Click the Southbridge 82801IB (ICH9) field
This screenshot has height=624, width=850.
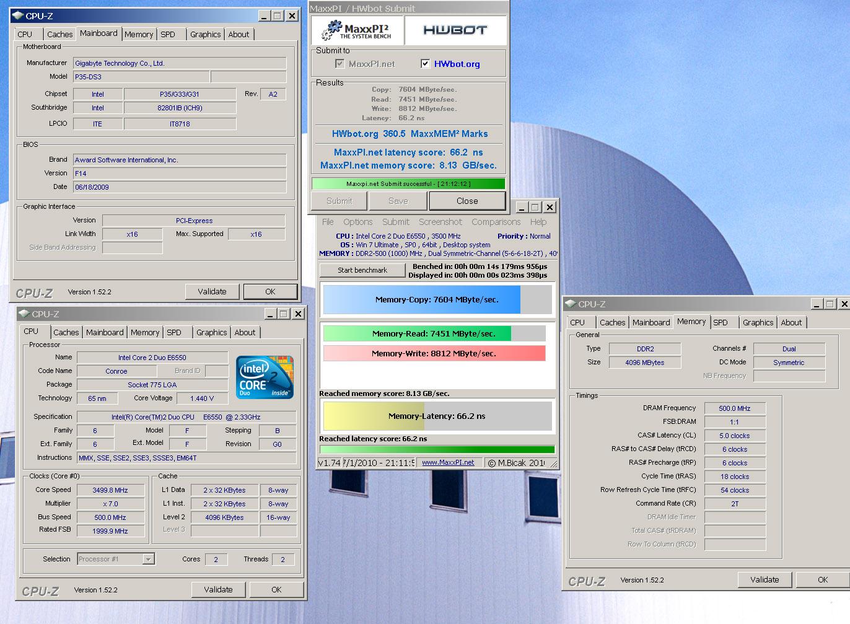[x=180, y=108]
